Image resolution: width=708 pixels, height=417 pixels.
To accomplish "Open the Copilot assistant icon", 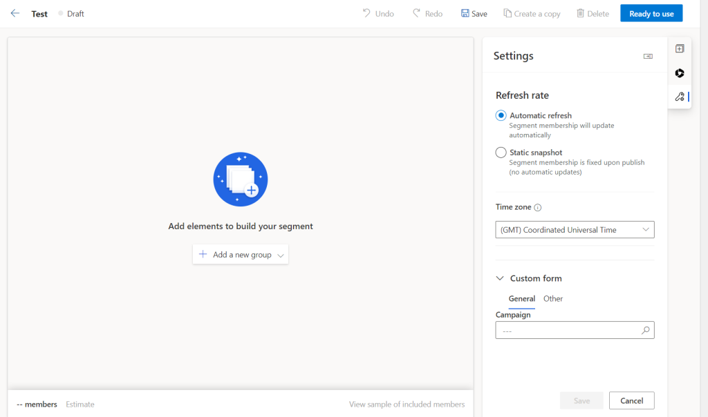I will click(680, 73).
